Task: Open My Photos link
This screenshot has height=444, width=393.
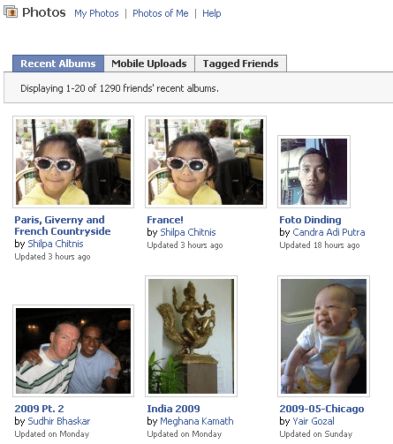Action: [96, 13]
